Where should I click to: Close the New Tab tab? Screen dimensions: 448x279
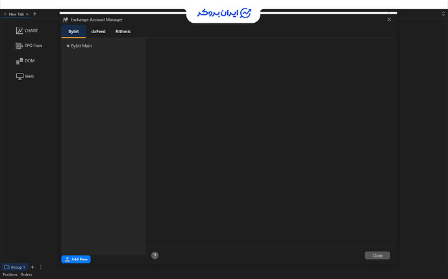[27, 14]
